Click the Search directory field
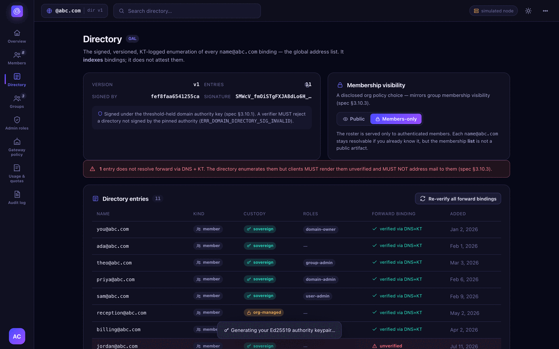Image resolution: width=559 pixels, height=349 pixels. point(187,11)
